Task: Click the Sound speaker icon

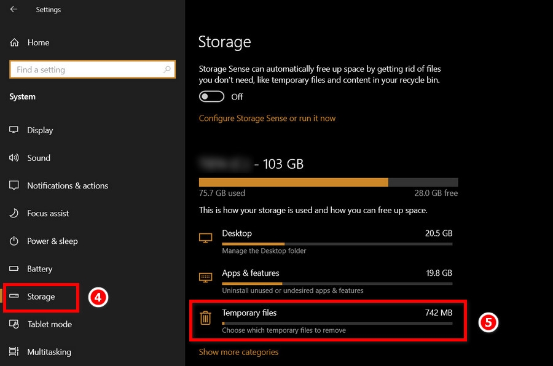Action: click(14, 158)
